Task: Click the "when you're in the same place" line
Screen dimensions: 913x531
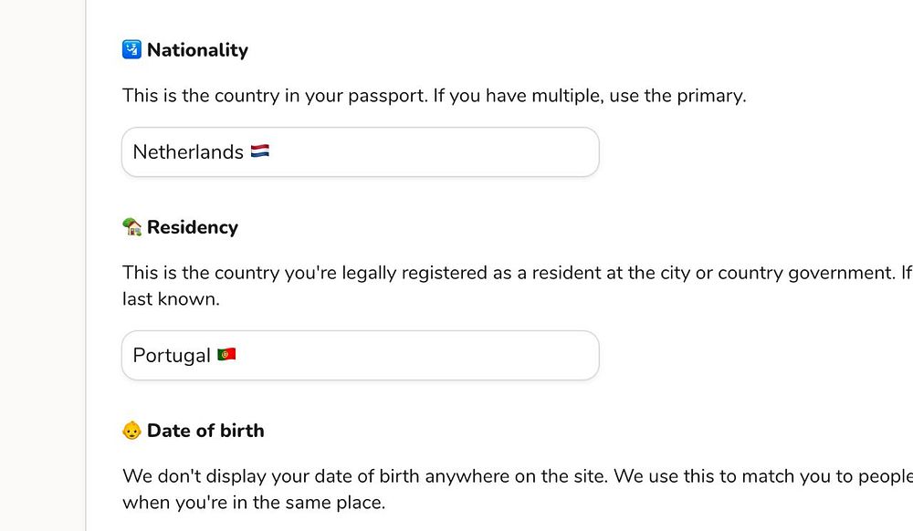Action: pyautogui.click(x=253, y=502)
